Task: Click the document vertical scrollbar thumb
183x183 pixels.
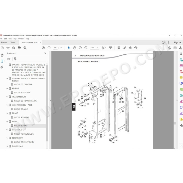Action: click(x=175, y=123)
